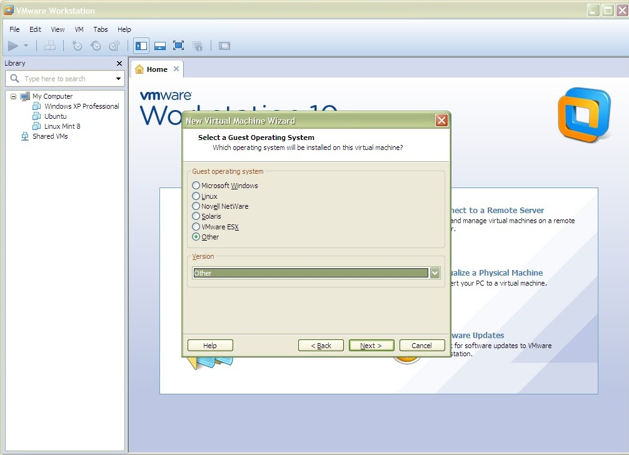Click the Back button
629x455 pixels.
click(x=321, y=346)
